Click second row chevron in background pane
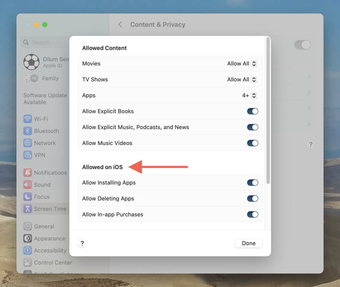This screenshot has height=287, width=340. pyautogui.click(x=309, y=92)
